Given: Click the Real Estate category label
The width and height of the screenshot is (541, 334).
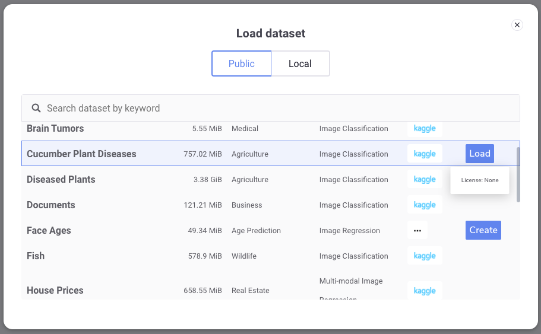Looking at the screenshot, I should [x=251, y=291].
